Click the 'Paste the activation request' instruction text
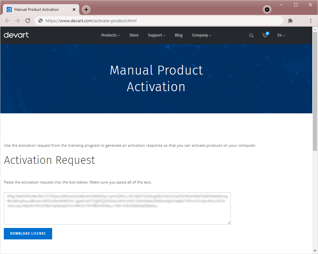Image resolution: width=318 pixels, height=254 pixels. 78,182
